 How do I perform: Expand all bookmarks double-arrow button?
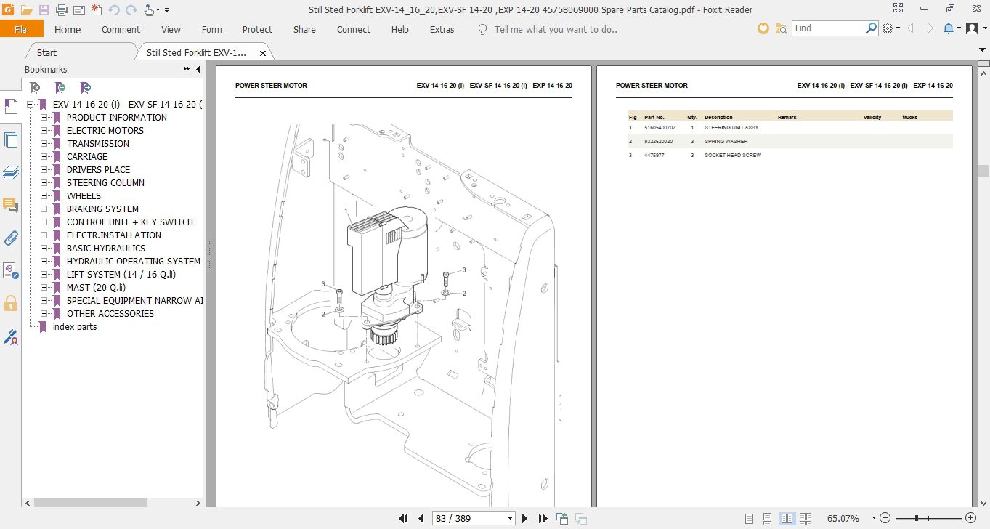pyautogui.click(x=187, y=69)
